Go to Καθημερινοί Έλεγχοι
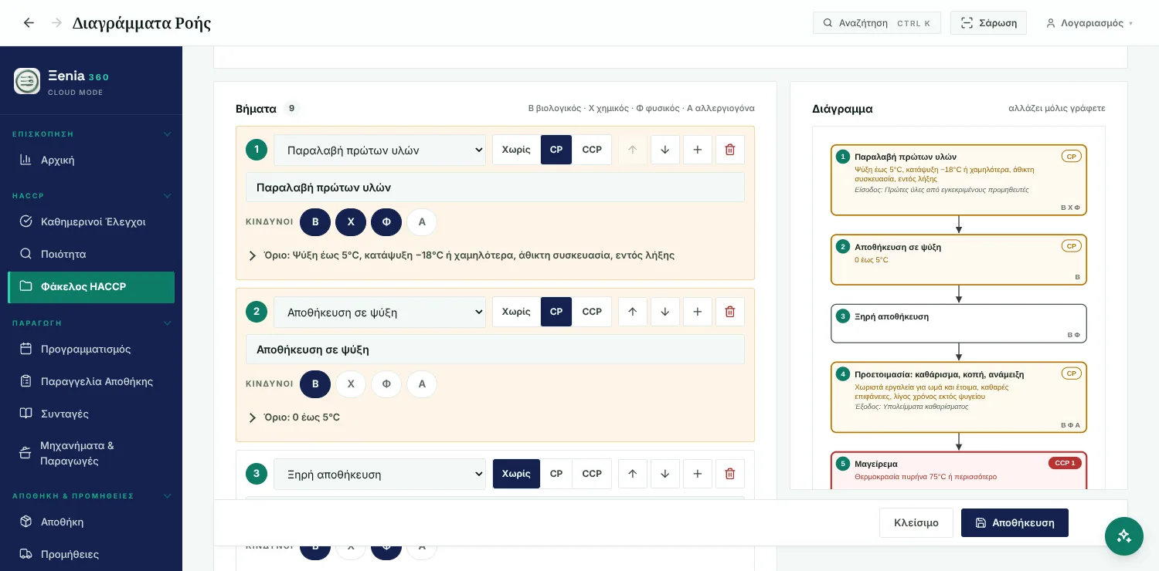The width and height of the screenshot is (1159, 571). click(91, 221)
